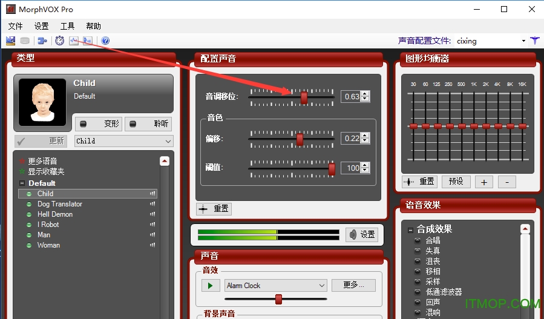Play the Alarm Clock sound effect

[211, 285]
